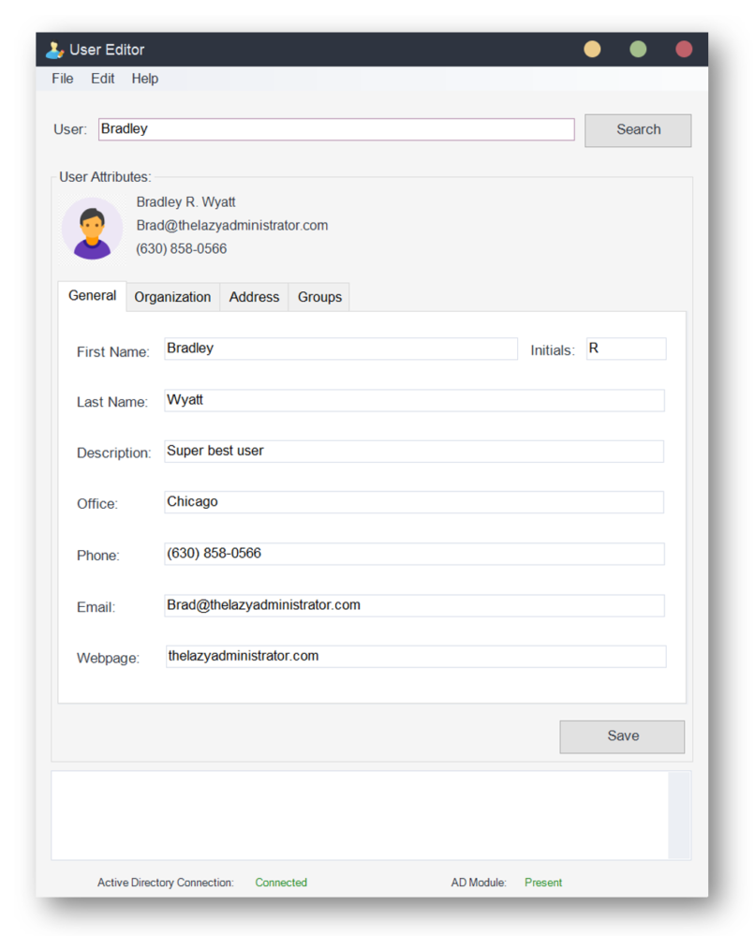Open the Edit menu
The width and height of the screenshot is (755, 936).
click(103, 79)
